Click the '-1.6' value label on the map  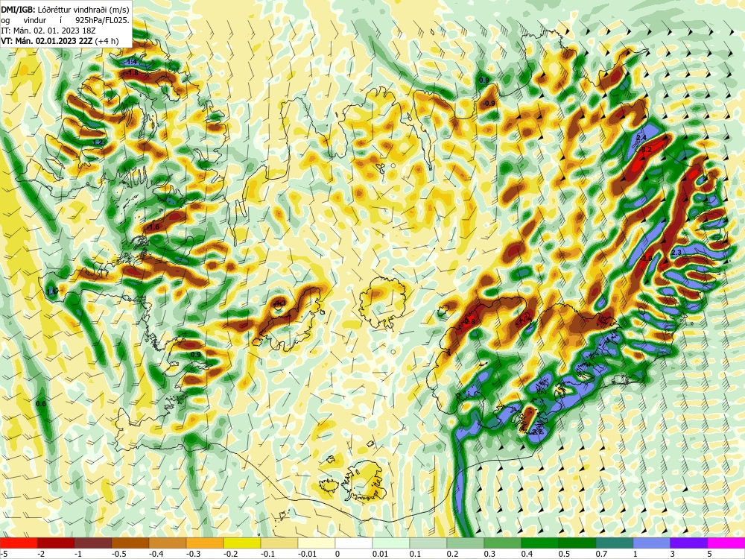[x=153, y=227]
